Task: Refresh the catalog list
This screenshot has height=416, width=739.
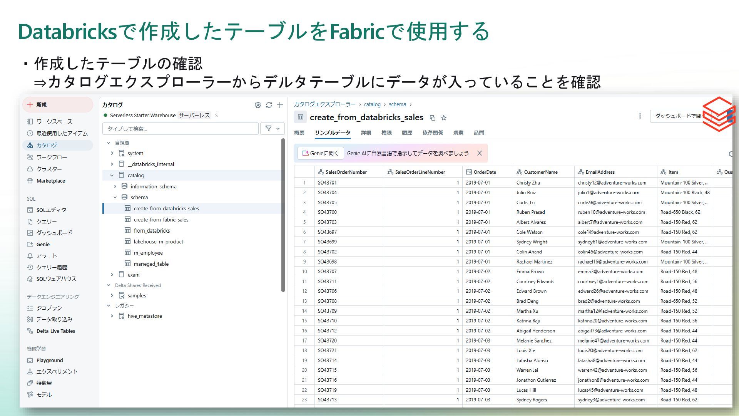Action: (x=269, y=105)
